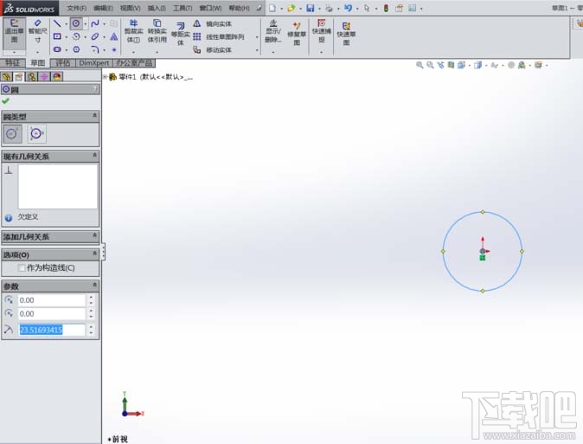This screenshot has height=444, width=583.
Task: Click Convert Entities (转换实体引用) tool
Action: pos(157,31)
